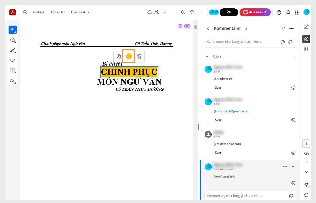Open the share-with-people icon

coord(156,12)
